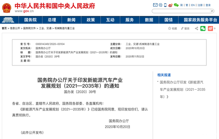
Task: Click the www.gov.cn address text
Action: (x=24, y=11)
